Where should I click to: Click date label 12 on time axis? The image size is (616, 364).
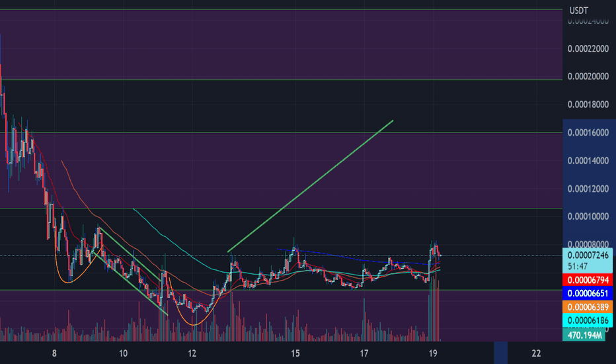(192, 353)
